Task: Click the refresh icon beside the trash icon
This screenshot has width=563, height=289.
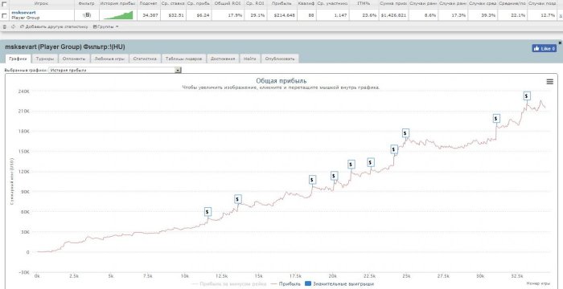Action: [x=14, y=26]
